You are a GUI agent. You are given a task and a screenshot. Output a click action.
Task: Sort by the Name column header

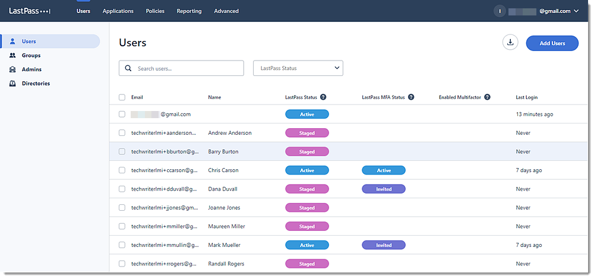(x=214, y=97)
